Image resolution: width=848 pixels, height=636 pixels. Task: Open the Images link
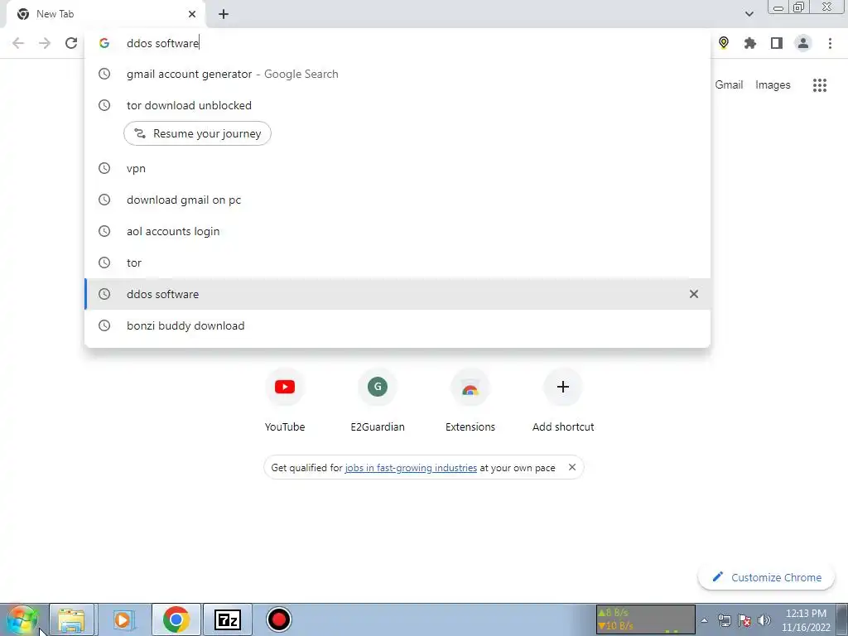pyautogui.click(x=773, y=85)
